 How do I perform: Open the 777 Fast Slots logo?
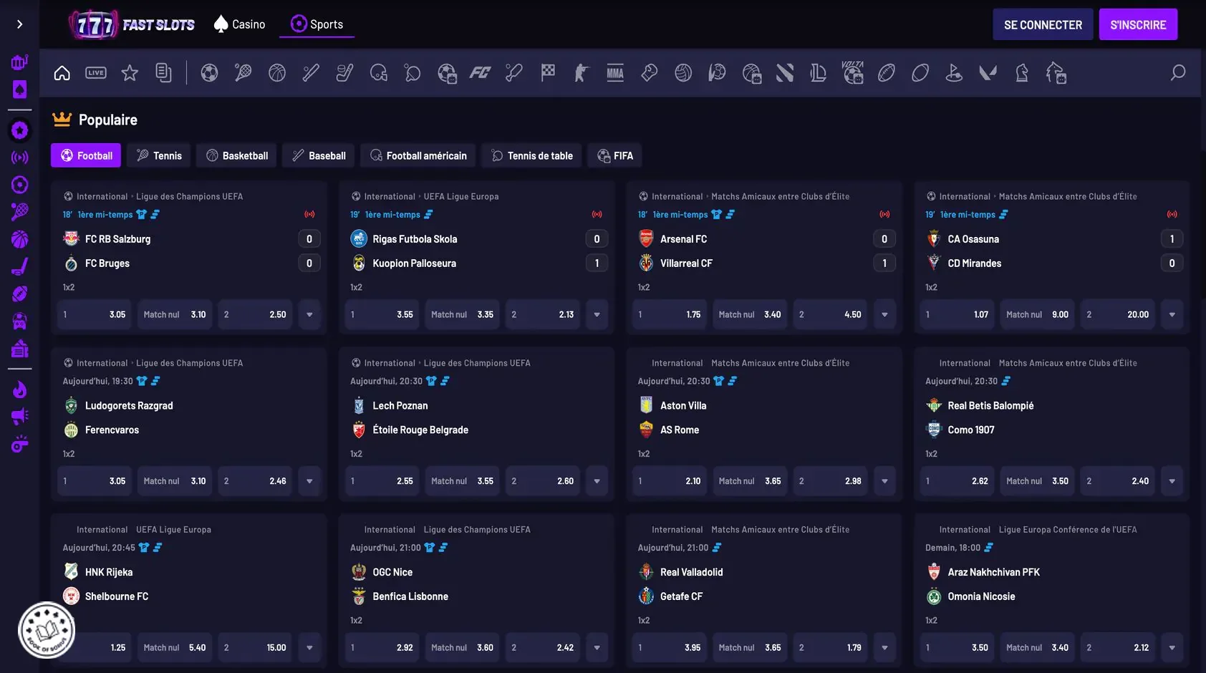tap(132, 24)
